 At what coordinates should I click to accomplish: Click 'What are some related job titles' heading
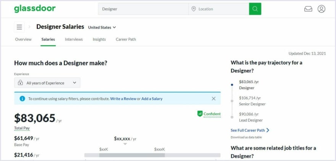pyautogui.click(x=273, y=152)
